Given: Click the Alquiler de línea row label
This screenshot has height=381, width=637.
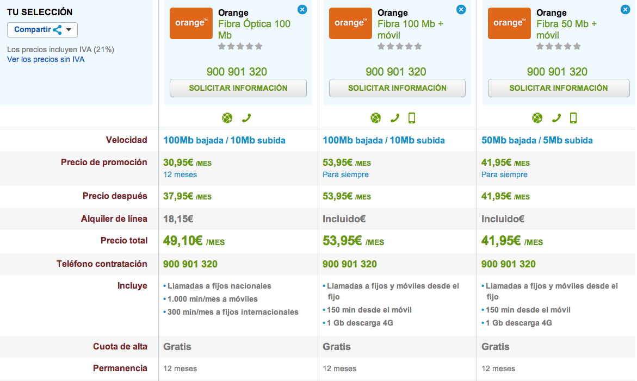Looking at the screenshot, I should coord(114,218).
